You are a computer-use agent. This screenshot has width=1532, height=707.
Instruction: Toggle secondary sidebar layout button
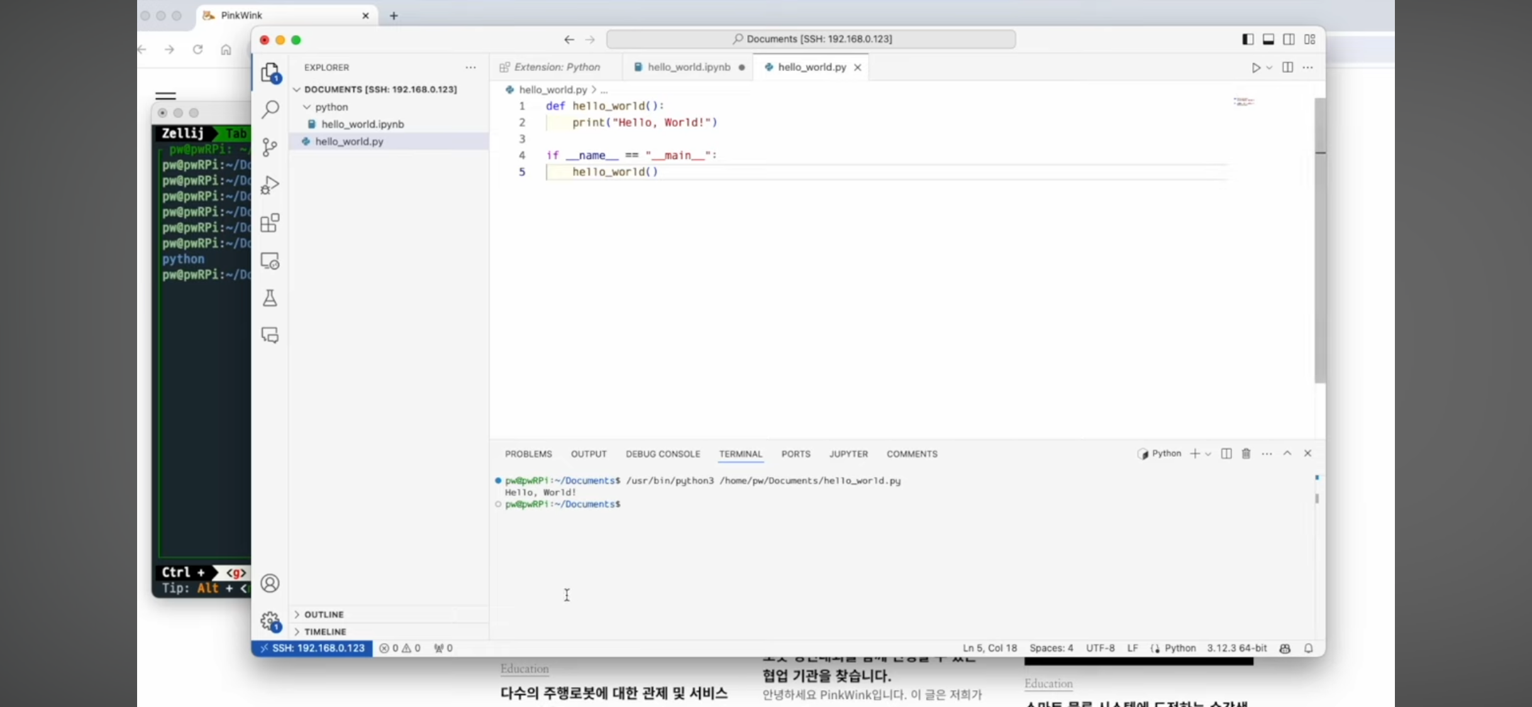pyautogui.click(x=1289, y=39)
